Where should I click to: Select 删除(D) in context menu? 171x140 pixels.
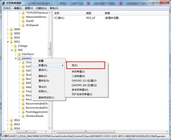coord(49,76)
